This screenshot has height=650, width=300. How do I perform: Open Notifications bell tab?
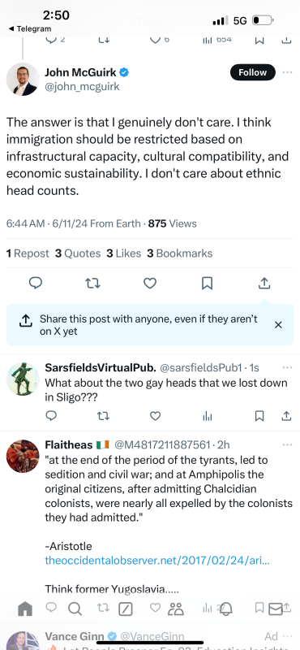[x=225, y=609]
